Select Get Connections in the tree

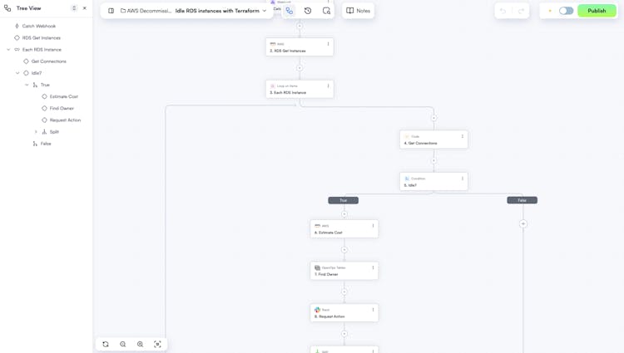[x=48, y=61]
